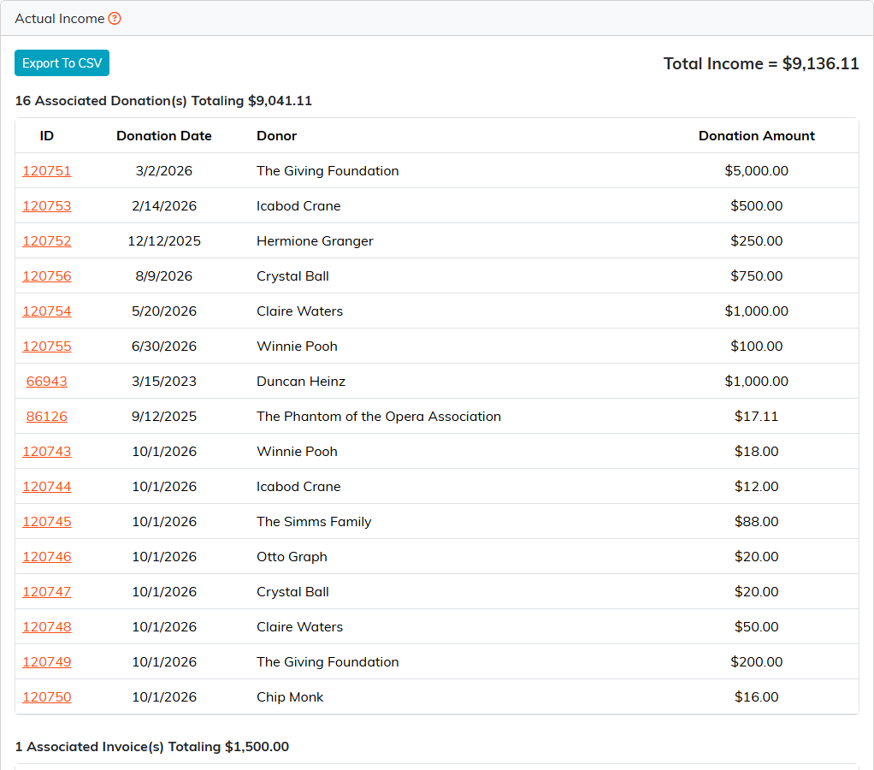Image resolution: width=874 pixels, height=770 pixels.
Task: Open donation ID 120748
Action: tap(47, 627)
